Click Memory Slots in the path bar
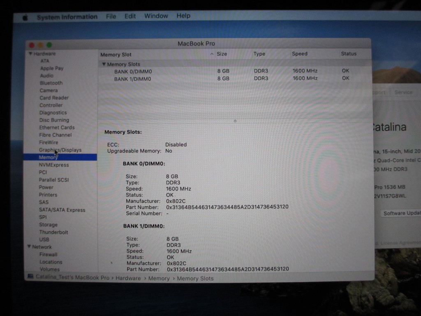 tap(195, 279)
